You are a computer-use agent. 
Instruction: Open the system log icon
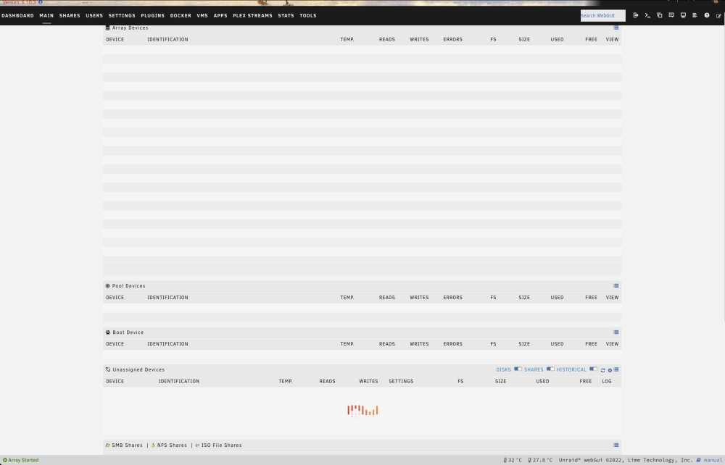pyautogui.click(x=695, y=15)
